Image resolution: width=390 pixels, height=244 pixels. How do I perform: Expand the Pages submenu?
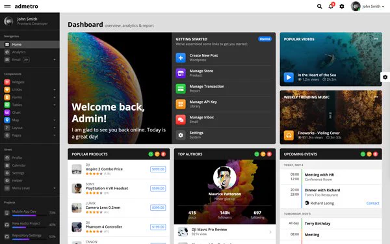pyautogui.click(x=55, y=135)
